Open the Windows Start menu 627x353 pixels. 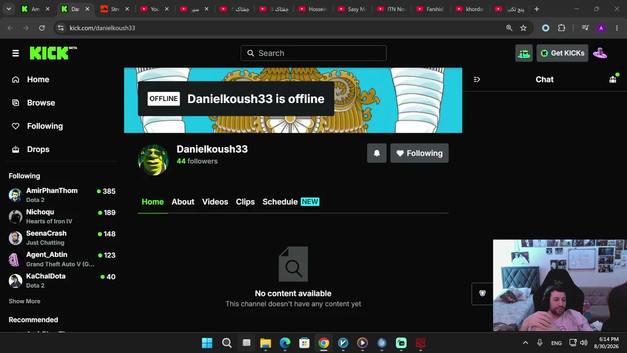pyautogui.click(x=207, y=343)
